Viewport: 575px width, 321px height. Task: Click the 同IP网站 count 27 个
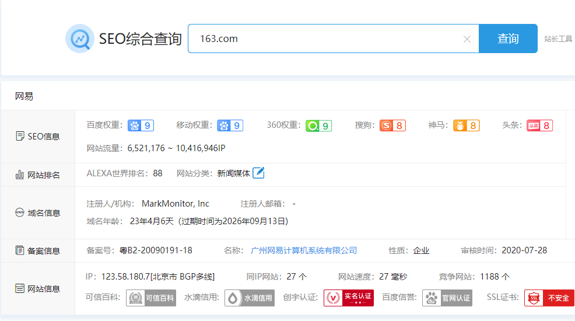[297, 277]
